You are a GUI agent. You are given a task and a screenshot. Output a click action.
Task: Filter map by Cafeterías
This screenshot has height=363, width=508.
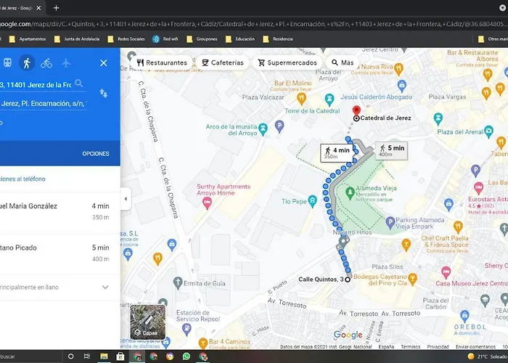click(223, 62)
